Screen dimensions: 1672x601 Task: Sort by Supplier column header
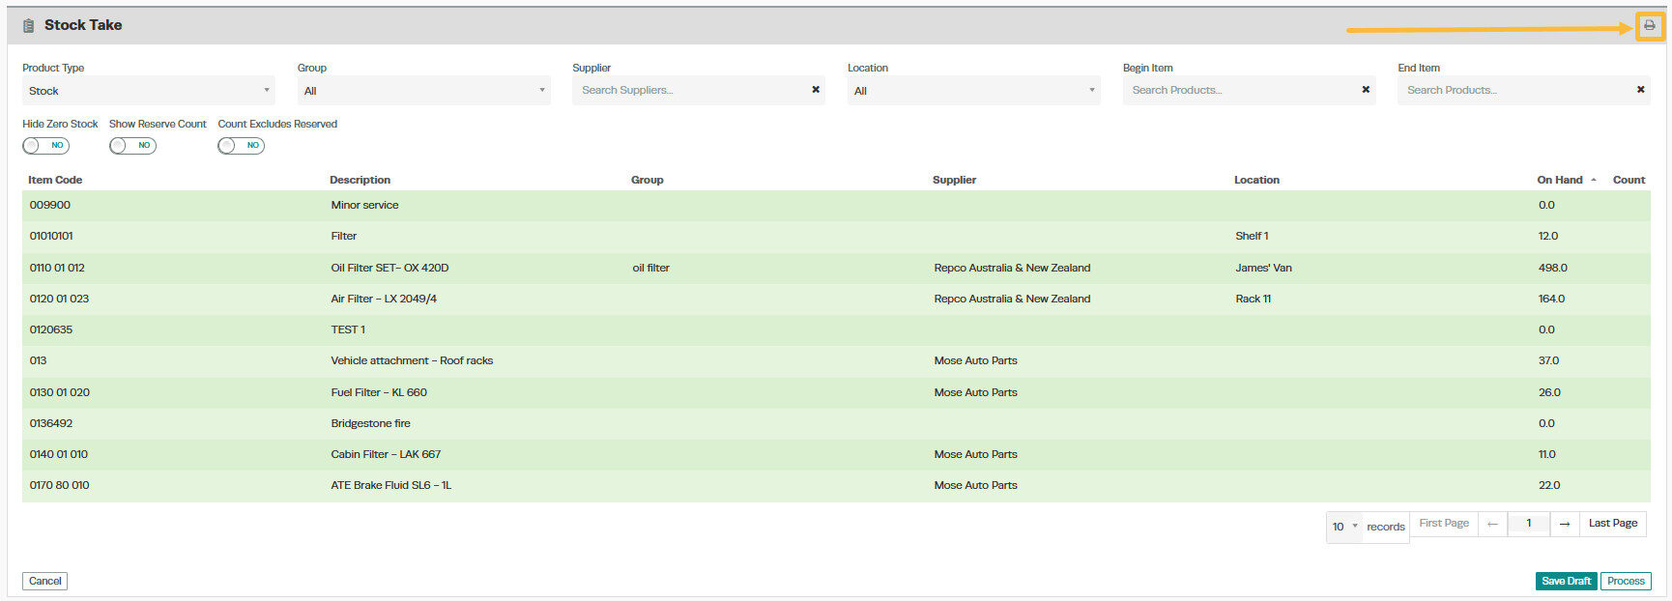point(954,180)
